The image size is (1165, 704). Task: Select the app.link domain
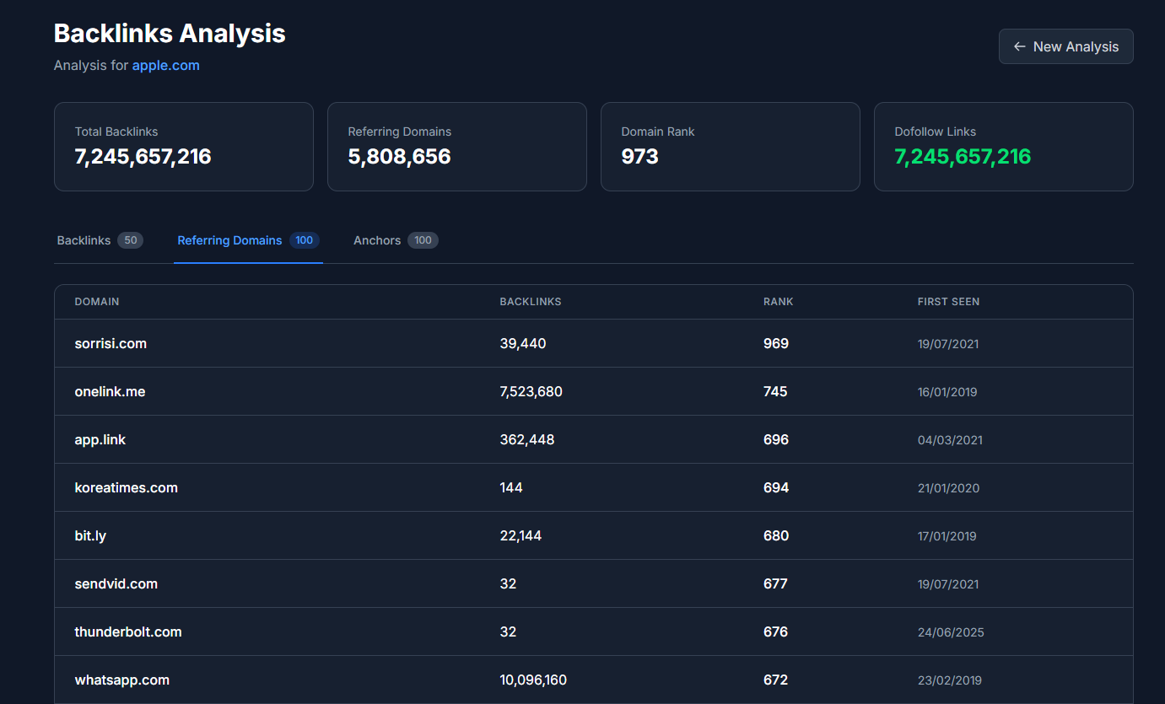pyautogui.click(x=100, y=439)
